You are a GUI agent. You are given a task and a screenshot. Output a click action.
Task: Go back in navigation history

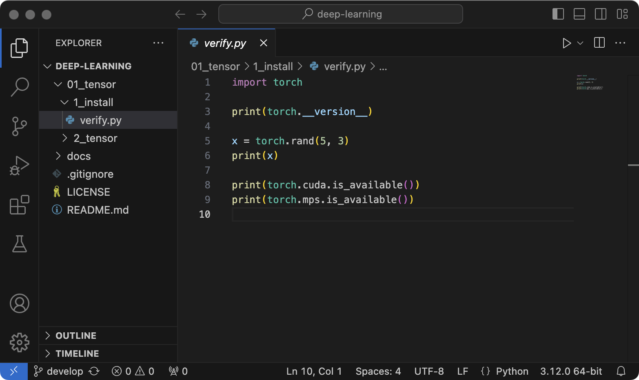pyautogui.click(x=180, y=15)
